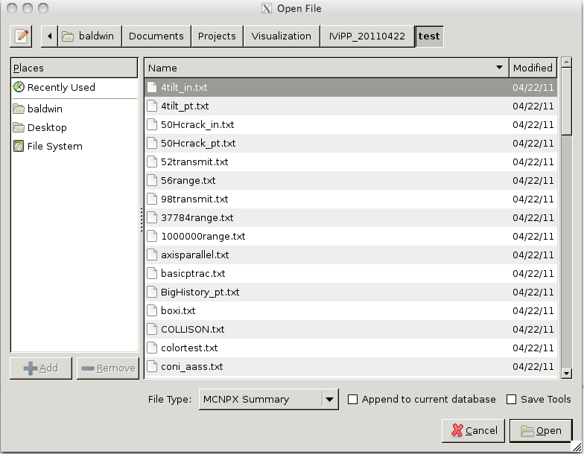Select File System in Places
The image size is (584, 454).
tap(74, 146)
